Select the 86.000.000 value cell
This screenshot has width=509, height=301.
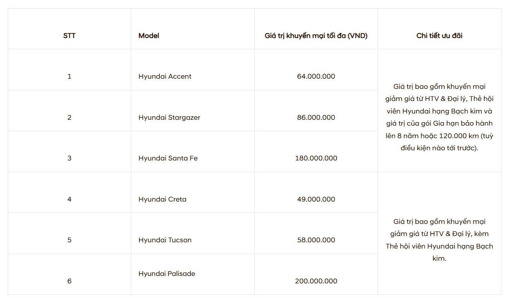pos(316,117)
